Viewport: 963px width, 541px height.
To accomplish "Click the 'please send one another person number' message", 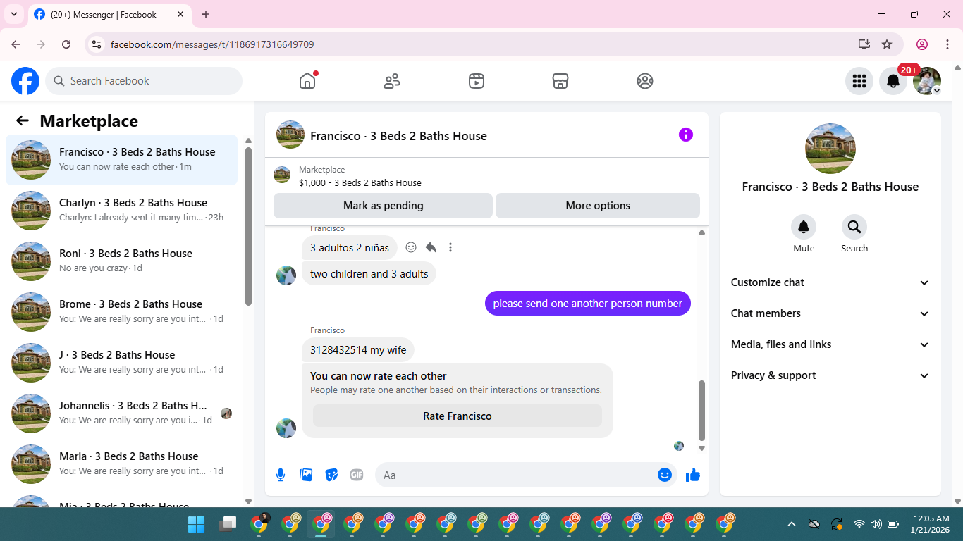I will 588,304.
